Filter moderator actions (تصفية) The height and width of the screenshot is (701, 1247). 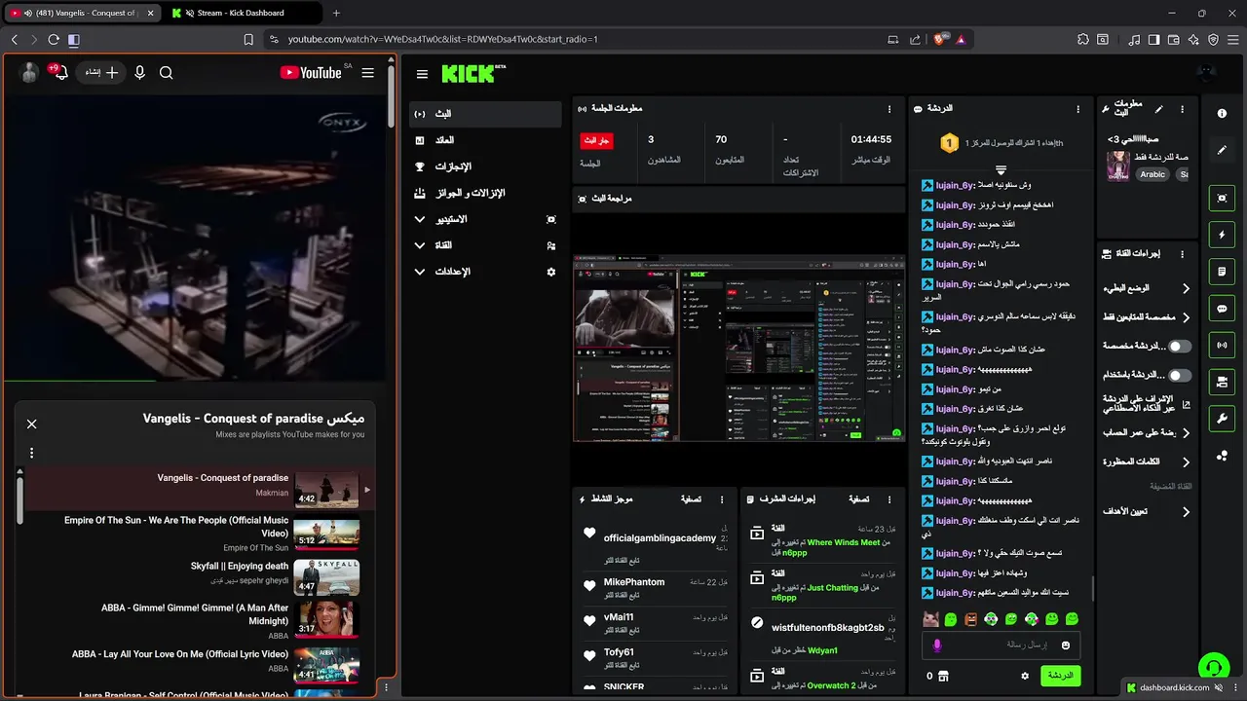pos(859,499)
